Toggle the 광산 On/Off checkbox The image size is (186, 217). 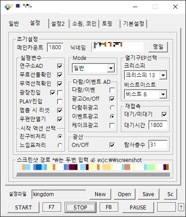[x=112, y=145]
